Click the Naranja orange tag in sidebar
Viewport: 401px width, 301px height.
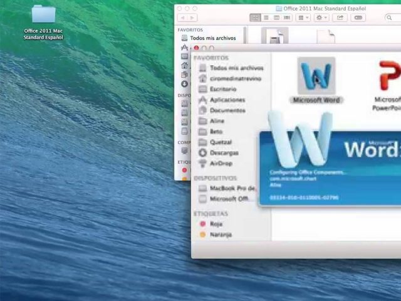tap(220, 235)
